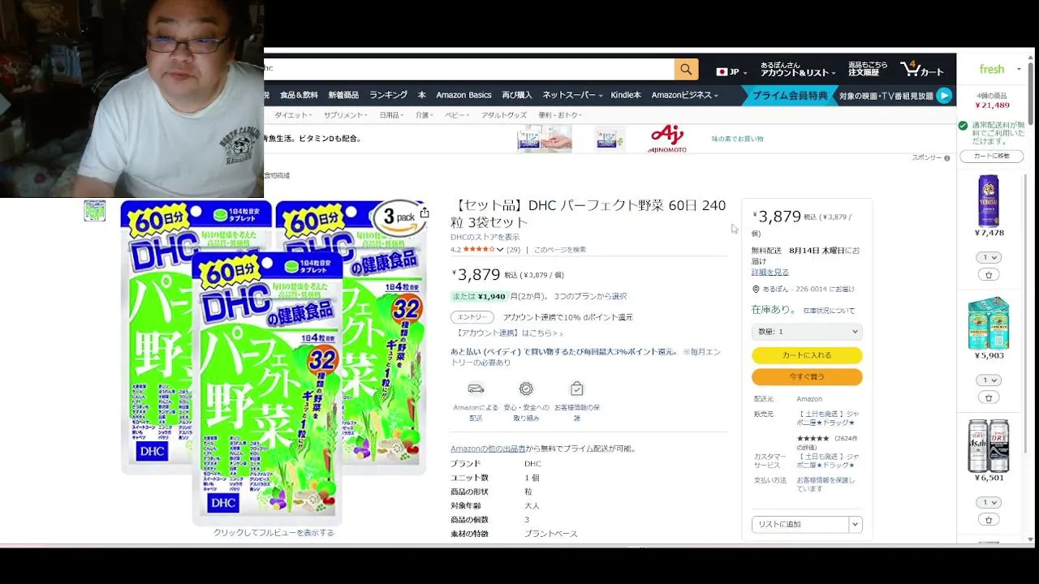Delete the ¥5,903 item with trash icon
This screenshot has width=1039, height=584.
pos(989,397)
